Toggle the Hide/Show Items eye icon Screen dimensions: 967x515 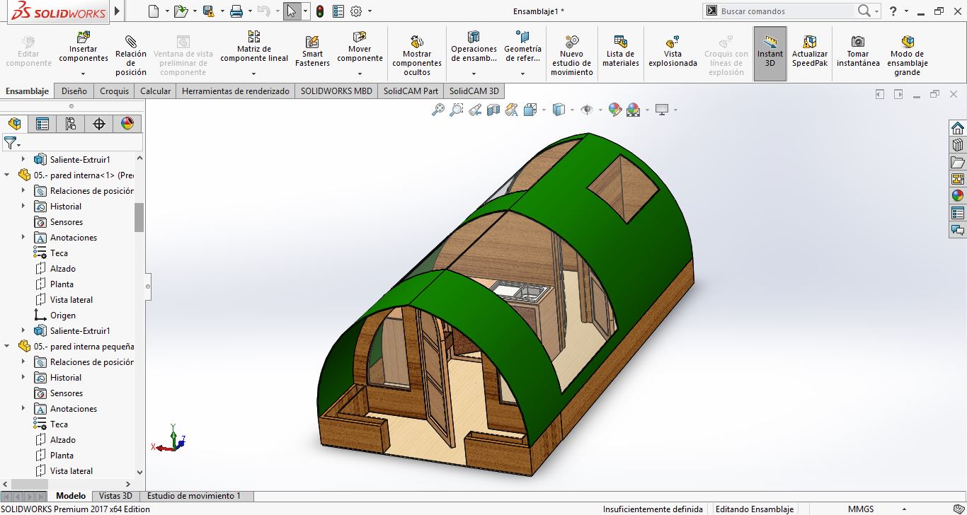[x=586, y=110]
